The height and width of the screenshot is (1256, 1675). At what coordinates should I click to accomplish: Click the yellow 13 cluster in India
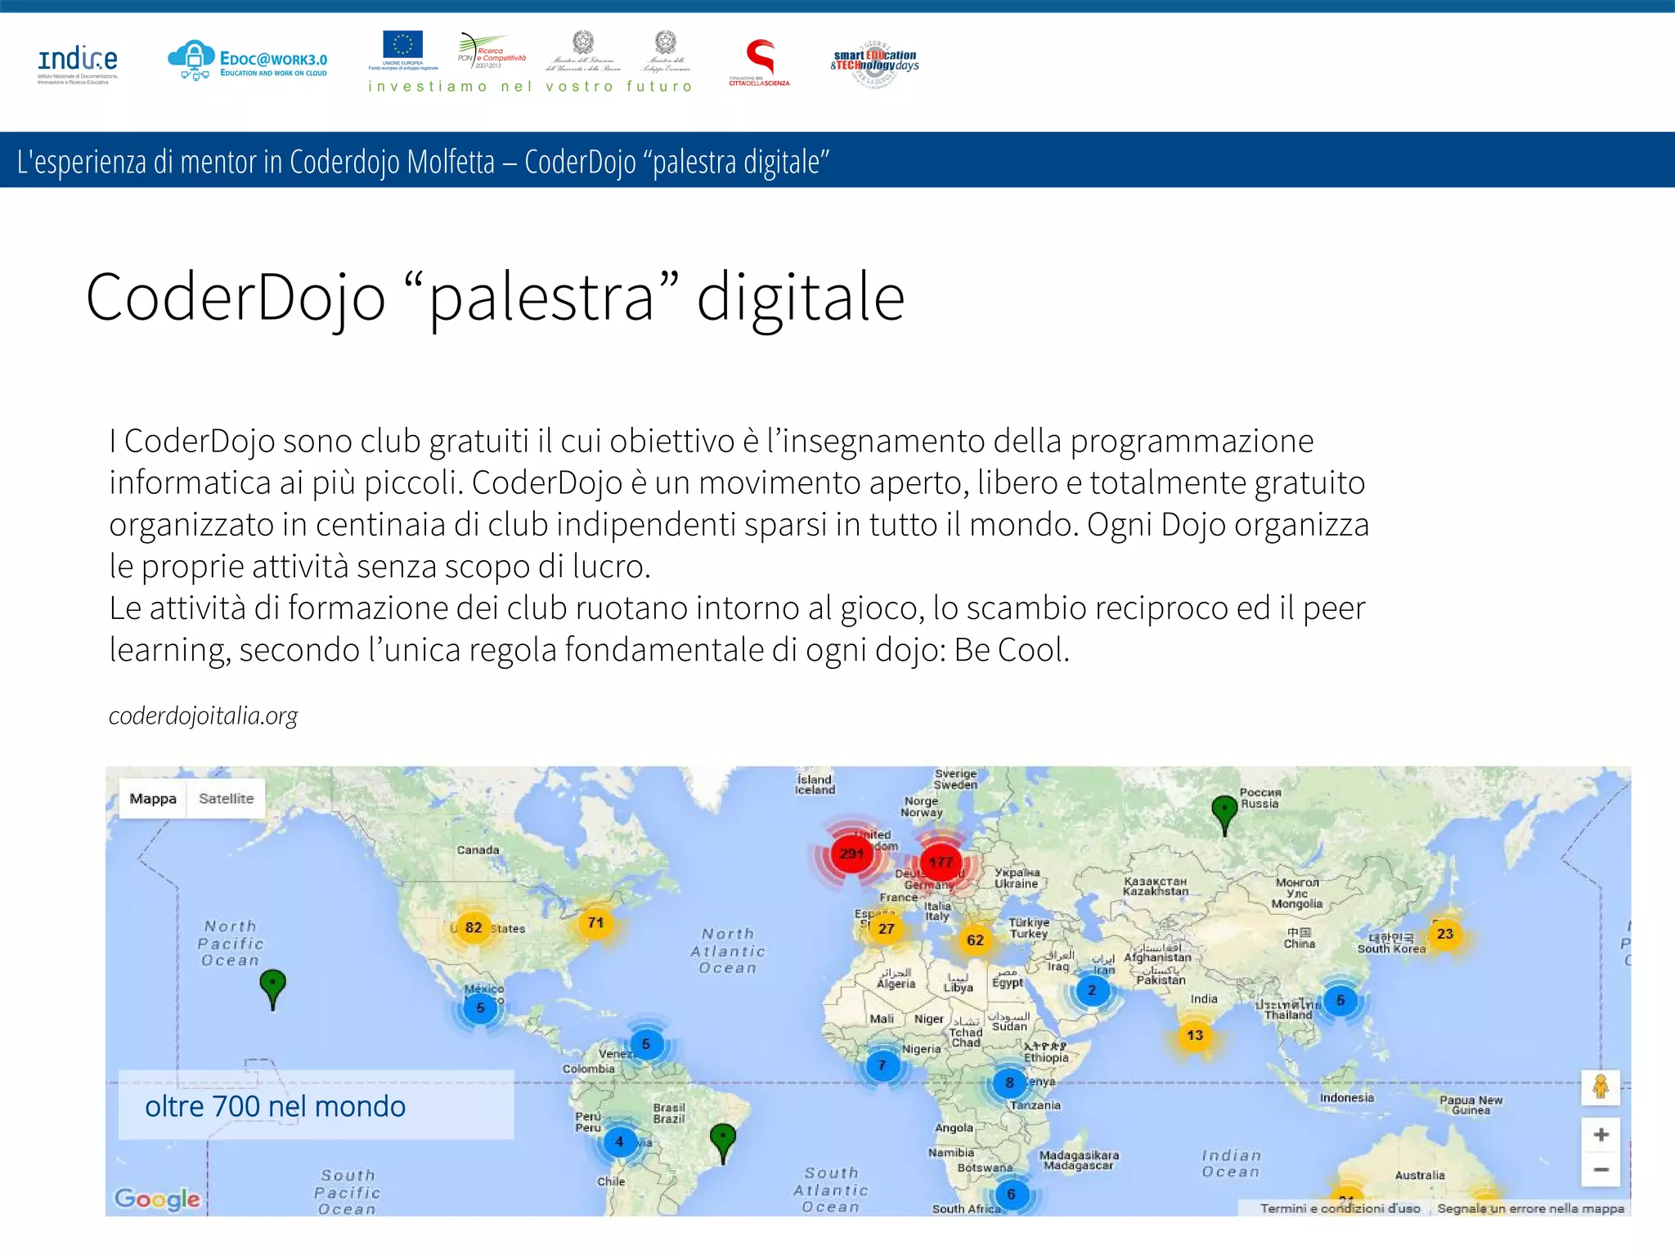(x=1195, y=1035)
